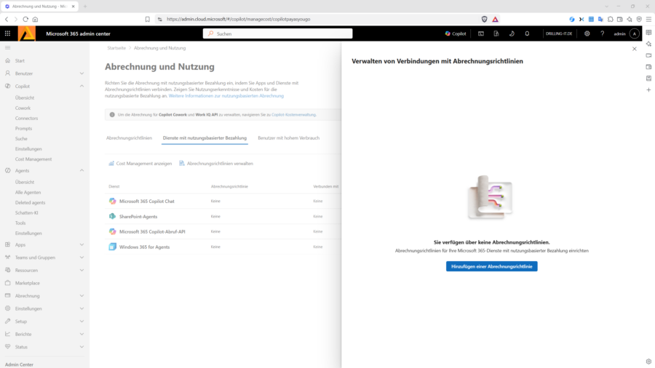Open the Copilot button in header
The height and width of the screenshot is (368, 655).
click(456, 33)
